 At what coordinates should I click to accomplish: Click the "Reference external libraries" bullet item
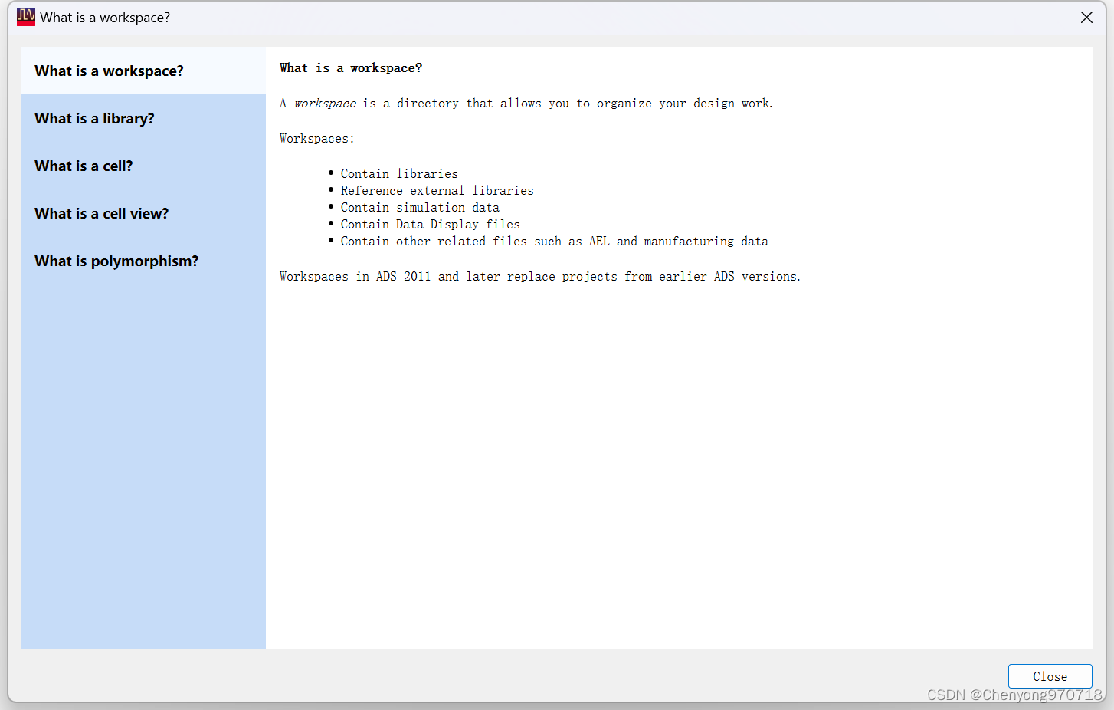[437, 190]
